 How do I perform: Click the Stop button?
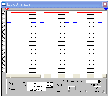coord(12,83)
